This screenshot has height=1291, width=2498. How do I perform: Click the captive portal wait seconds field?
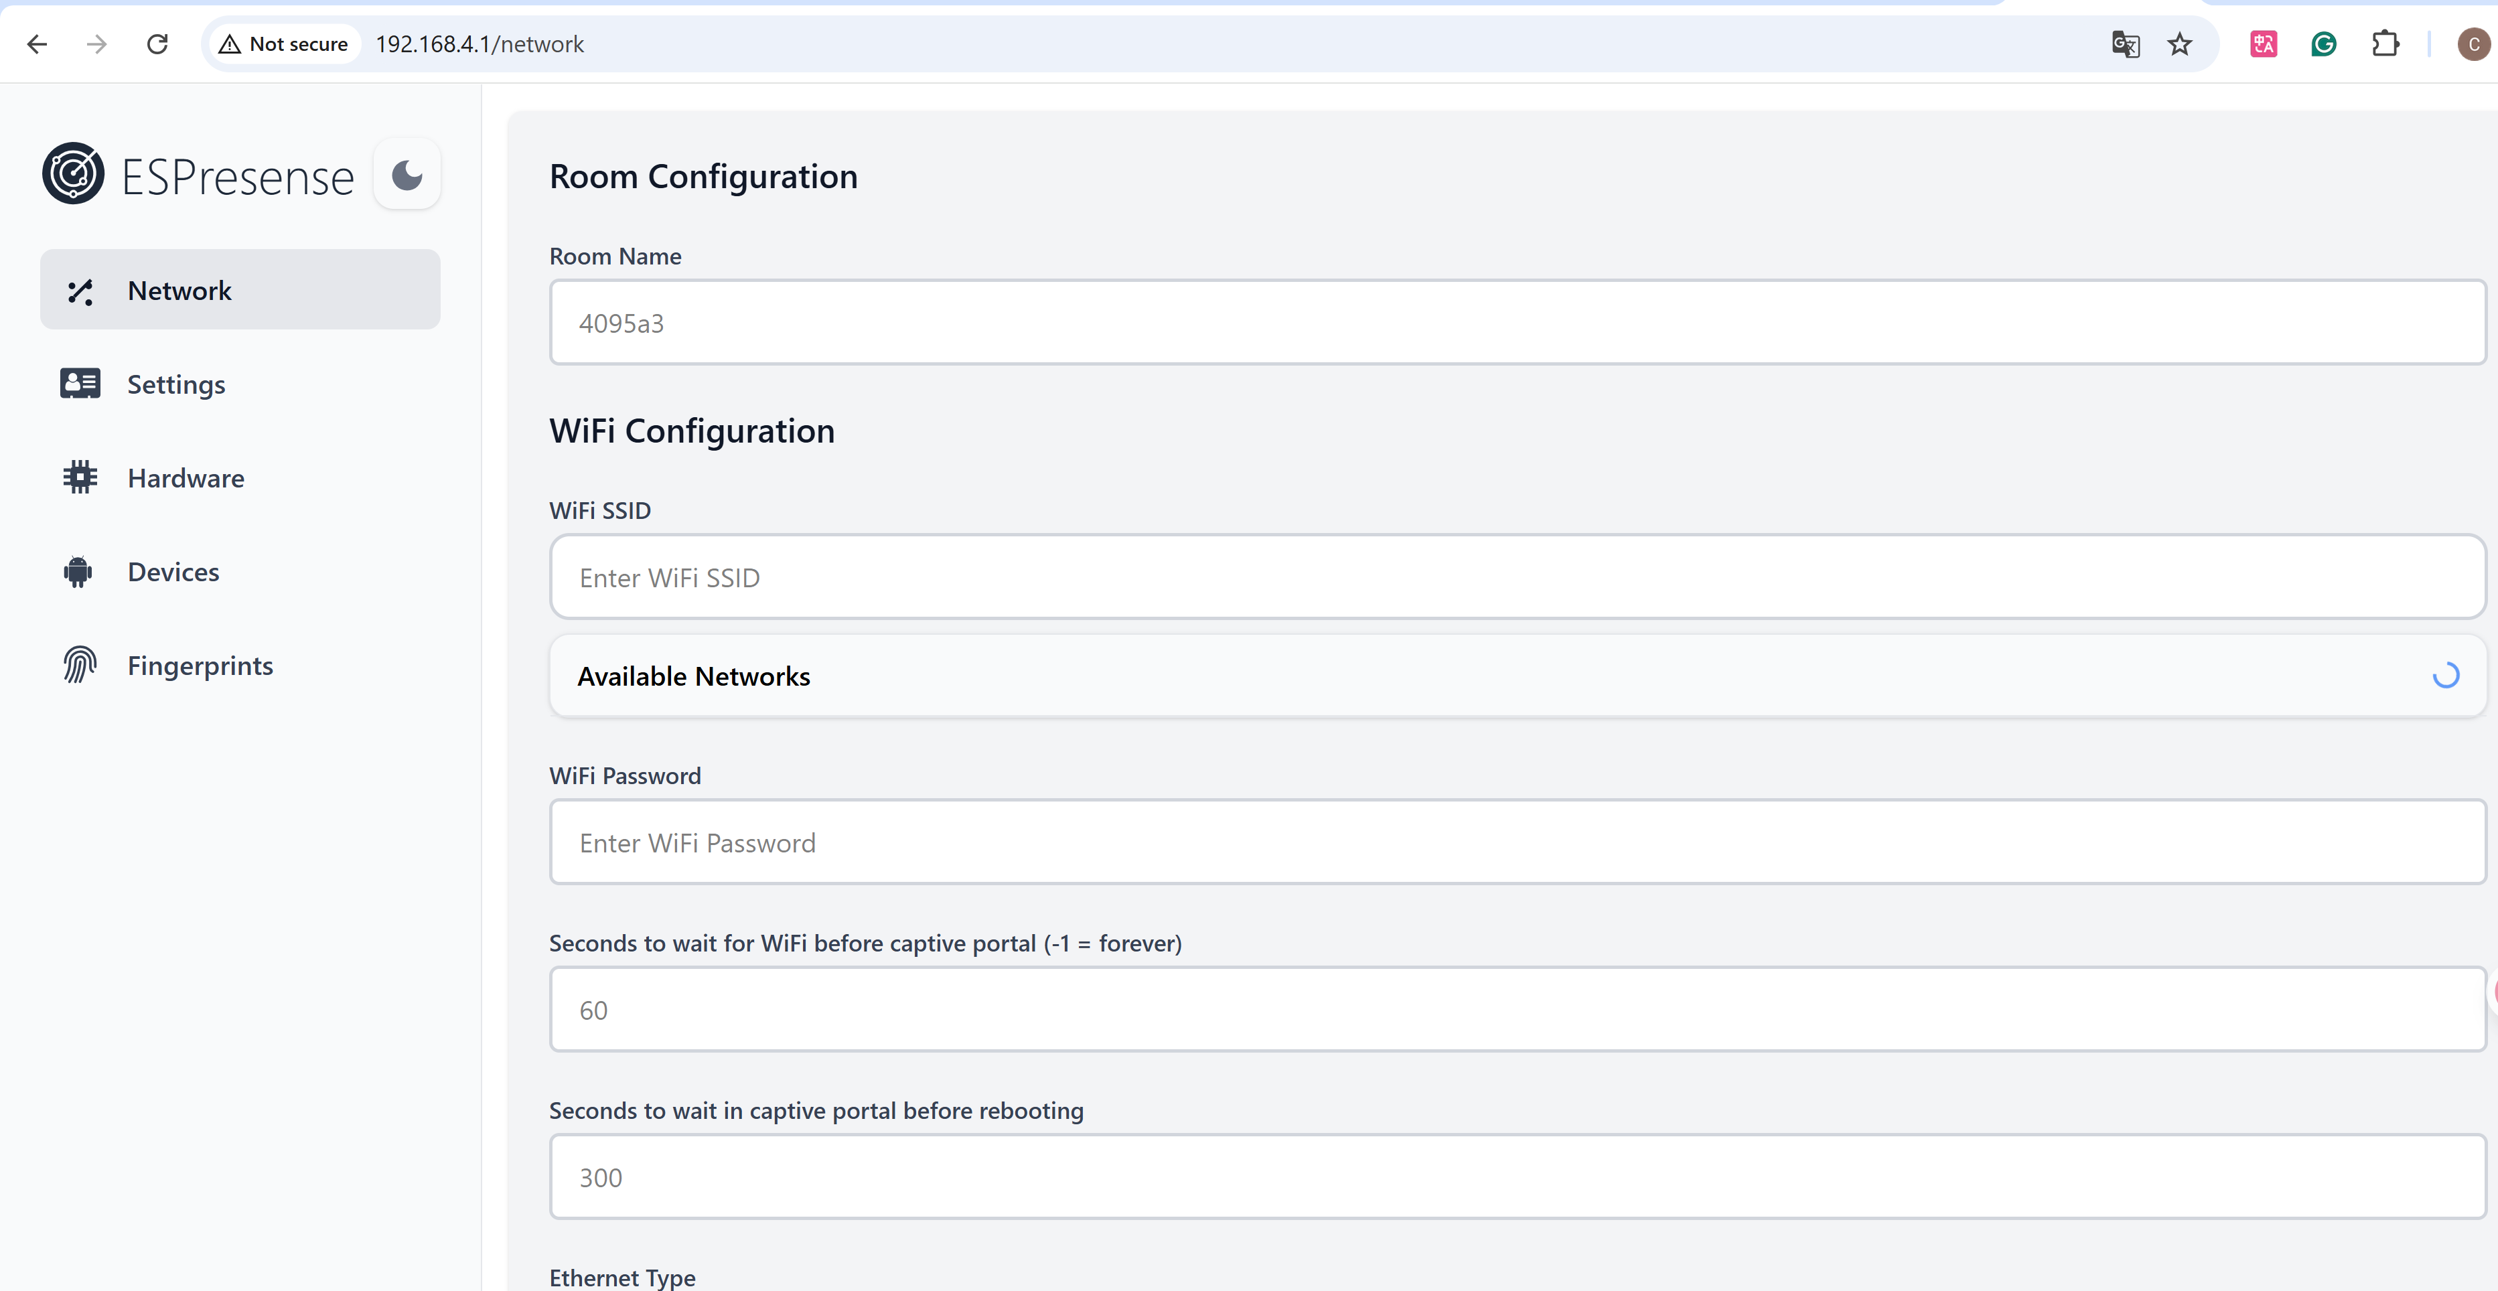pyautogui.click(x=1517, y=1010)
